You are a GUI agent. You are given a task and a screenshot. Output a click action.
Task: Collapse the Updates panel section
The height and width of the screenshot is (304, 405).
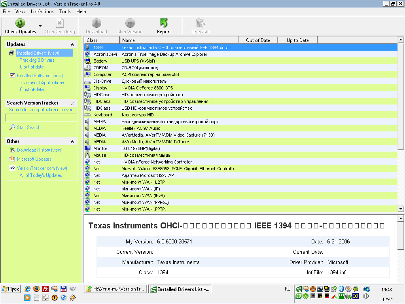tap(73, 44)
